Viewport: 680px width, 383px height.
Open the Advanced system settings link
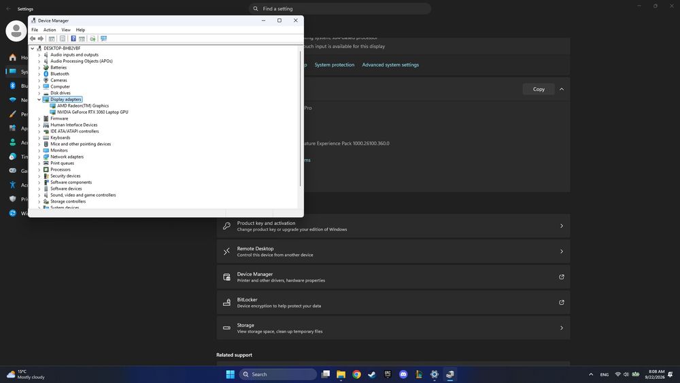click(390, 65)
